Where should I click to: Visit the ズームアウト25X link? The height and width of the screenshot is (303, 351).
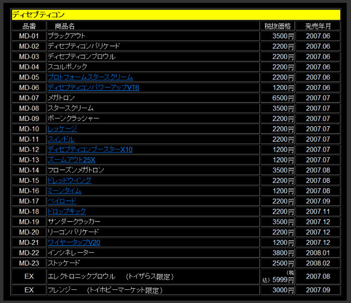tap(72, 160)
